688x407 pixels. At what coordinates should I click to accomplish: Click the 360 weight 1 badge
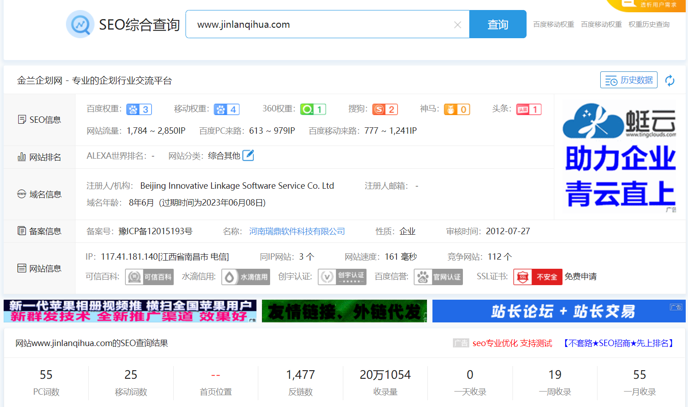313,109
